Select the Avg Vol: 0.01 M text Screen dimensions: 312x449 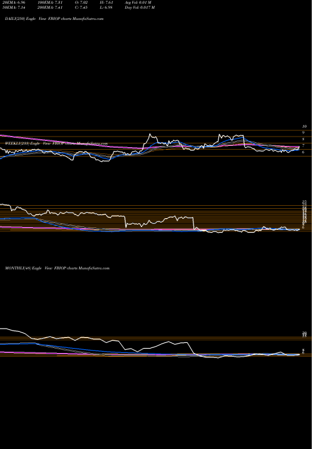[138, 2]
